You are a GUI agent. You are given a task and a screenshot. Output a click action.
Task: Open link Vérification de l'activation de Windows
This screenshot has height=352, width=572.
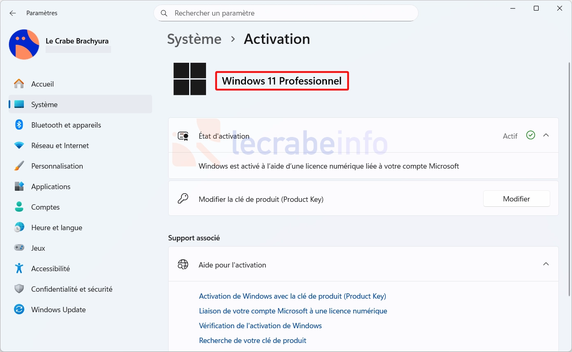[x=260, y=326]
